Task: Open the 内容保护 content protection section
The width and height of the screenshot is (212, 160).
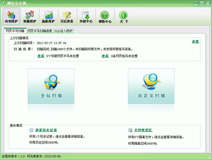Action: tap(11, 16)
